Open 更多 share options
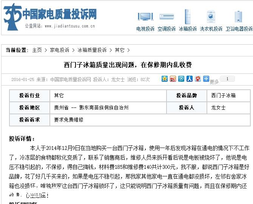253x204 pixels. [x=214, y=82]
